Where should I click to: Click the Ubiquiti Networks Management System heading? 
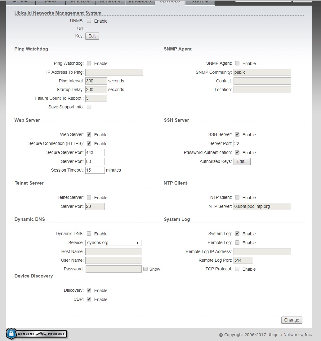(x=58, y=13)
